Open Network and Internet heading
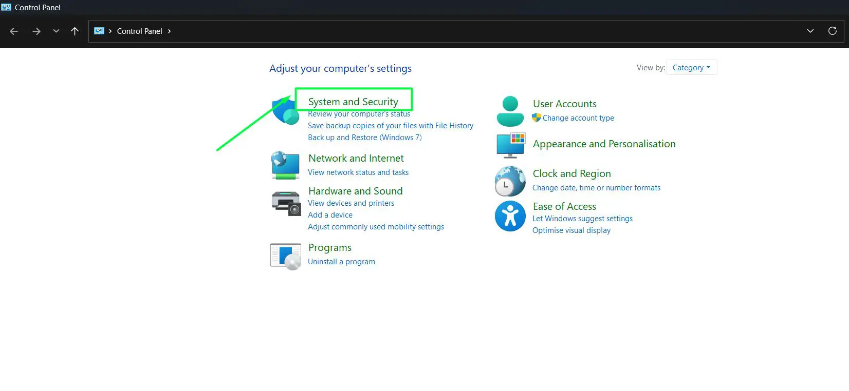The image size is (849, 391). pyautogui.click(x=356, y=158)
